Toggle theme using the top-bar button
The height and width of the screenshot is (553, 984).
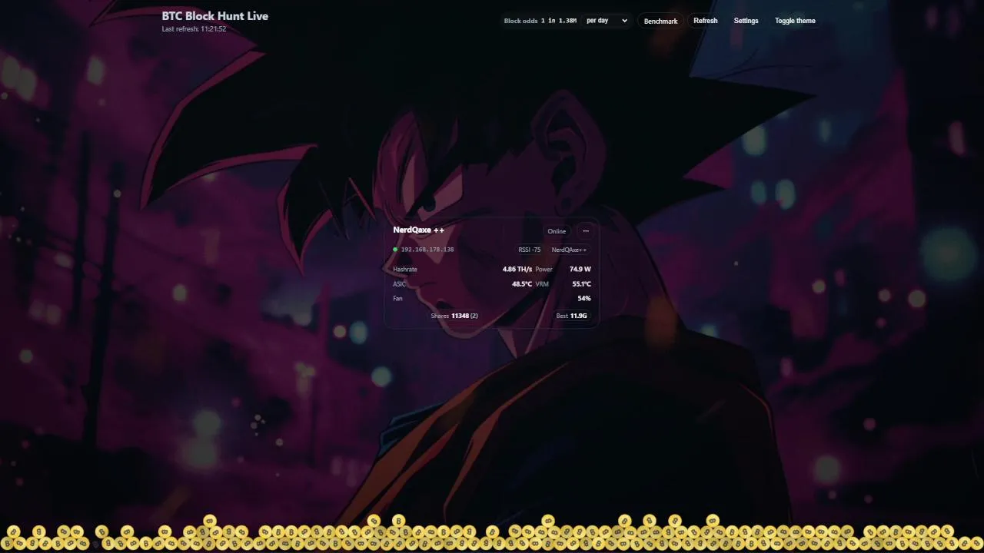pos(795,21)
